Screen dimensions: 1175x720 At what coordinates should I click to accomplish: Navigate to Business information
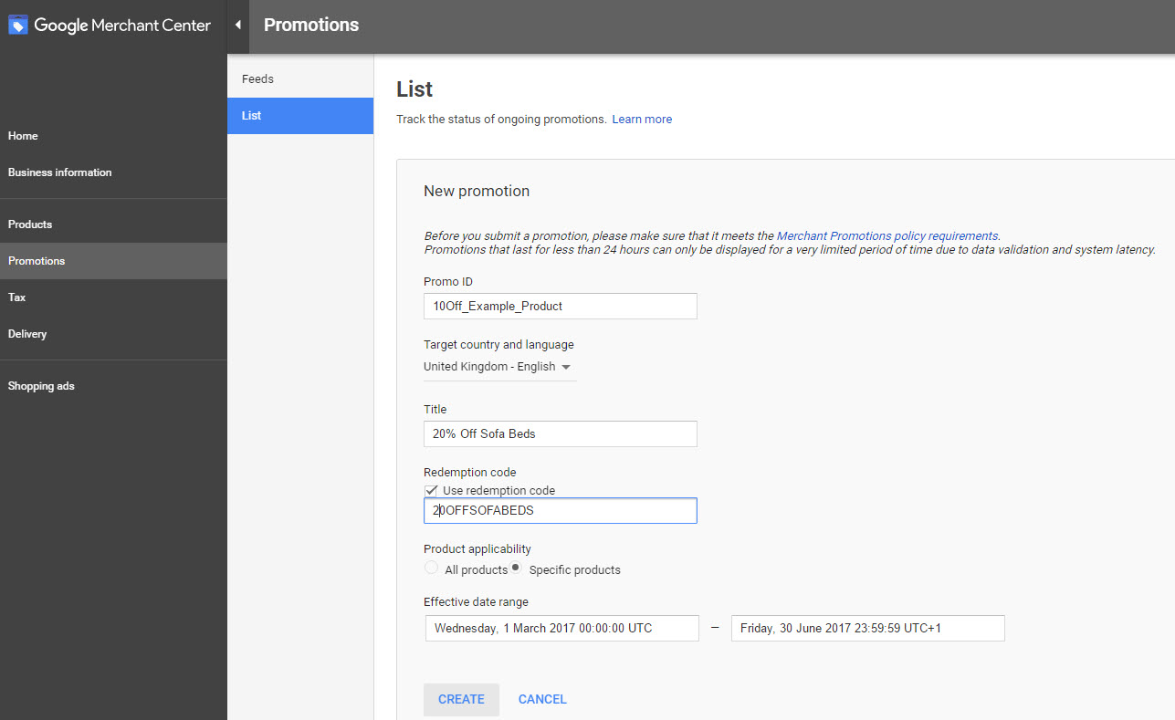pos(59,172)
